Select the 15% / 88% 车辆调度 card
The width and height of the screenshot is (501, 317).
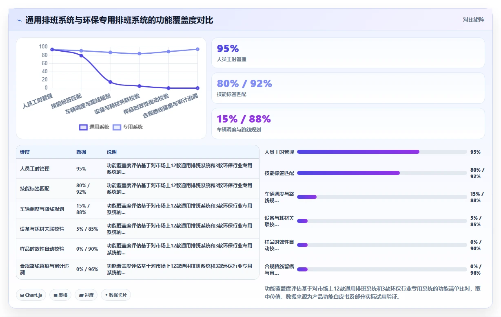(x=348, y=123)
